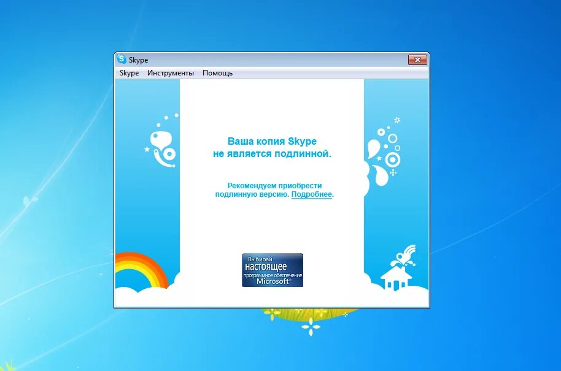Open the Skype menu in menu bar
The height and width of the screenshot is (371, 561).
(129, 73)
